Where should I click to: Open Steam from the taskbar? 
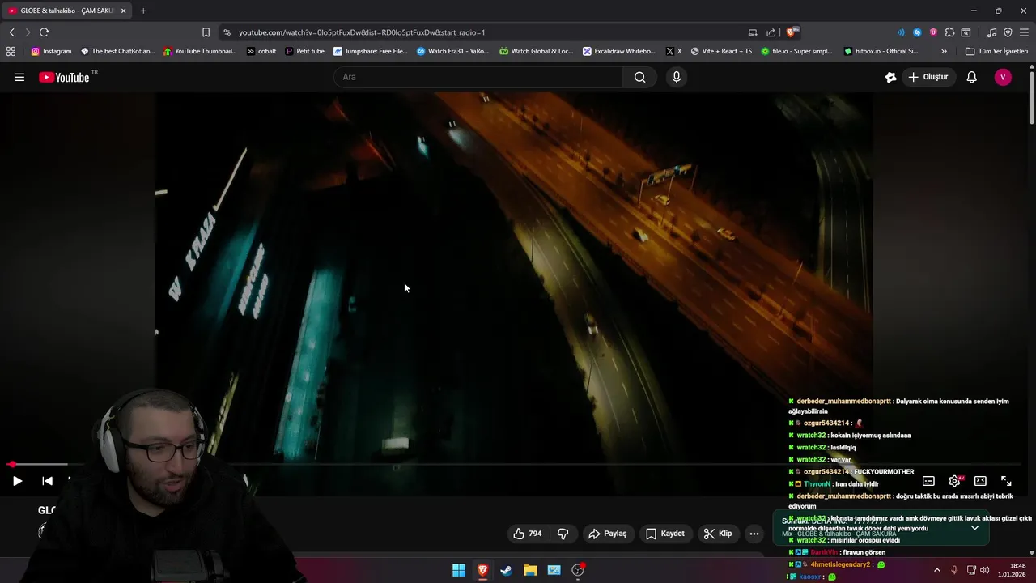[x=506, y=570]
